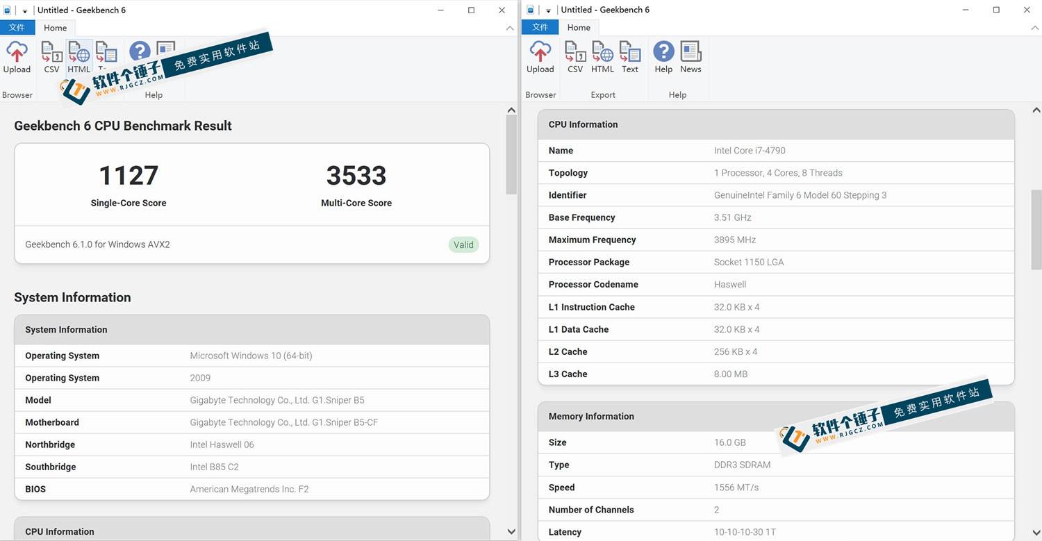
Task: Click right window scrollbar thumb
Action: 1036,230
